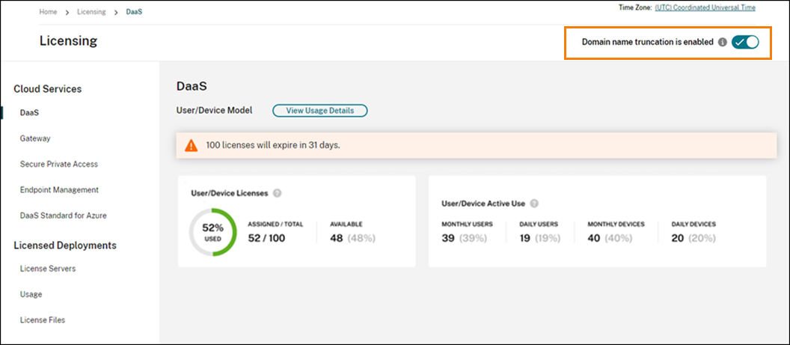This screenshot has height=345, width=790.
Task: Click the orange expiry warning triangle icon
Action: pos(192,145)
